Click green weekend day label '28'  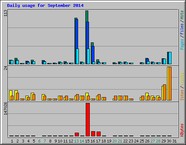click(158, 141)
